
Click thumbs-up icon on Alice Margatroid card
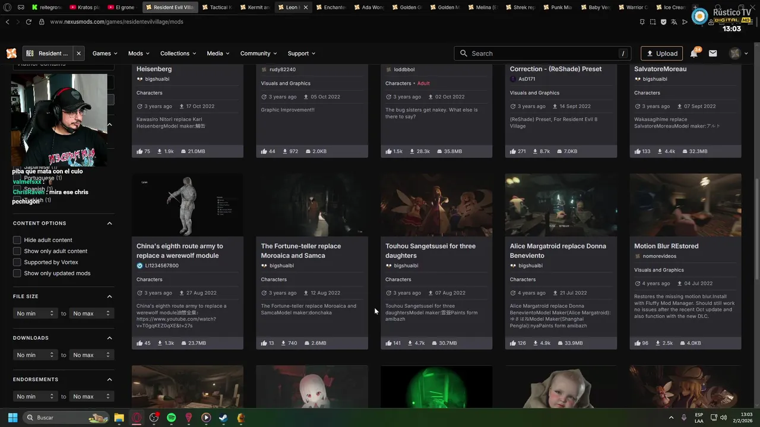point(513,343)
